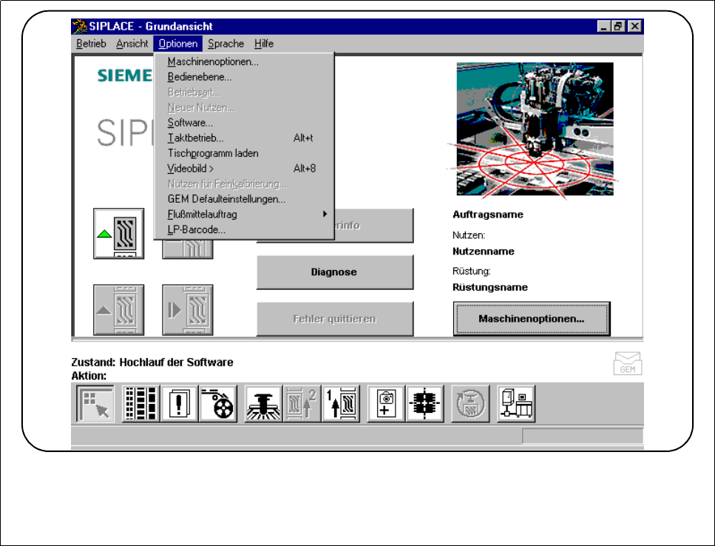The height and width of the screenshot is (546, 715).
Task: Click the component reel tape icon
Action: (218, 404)
